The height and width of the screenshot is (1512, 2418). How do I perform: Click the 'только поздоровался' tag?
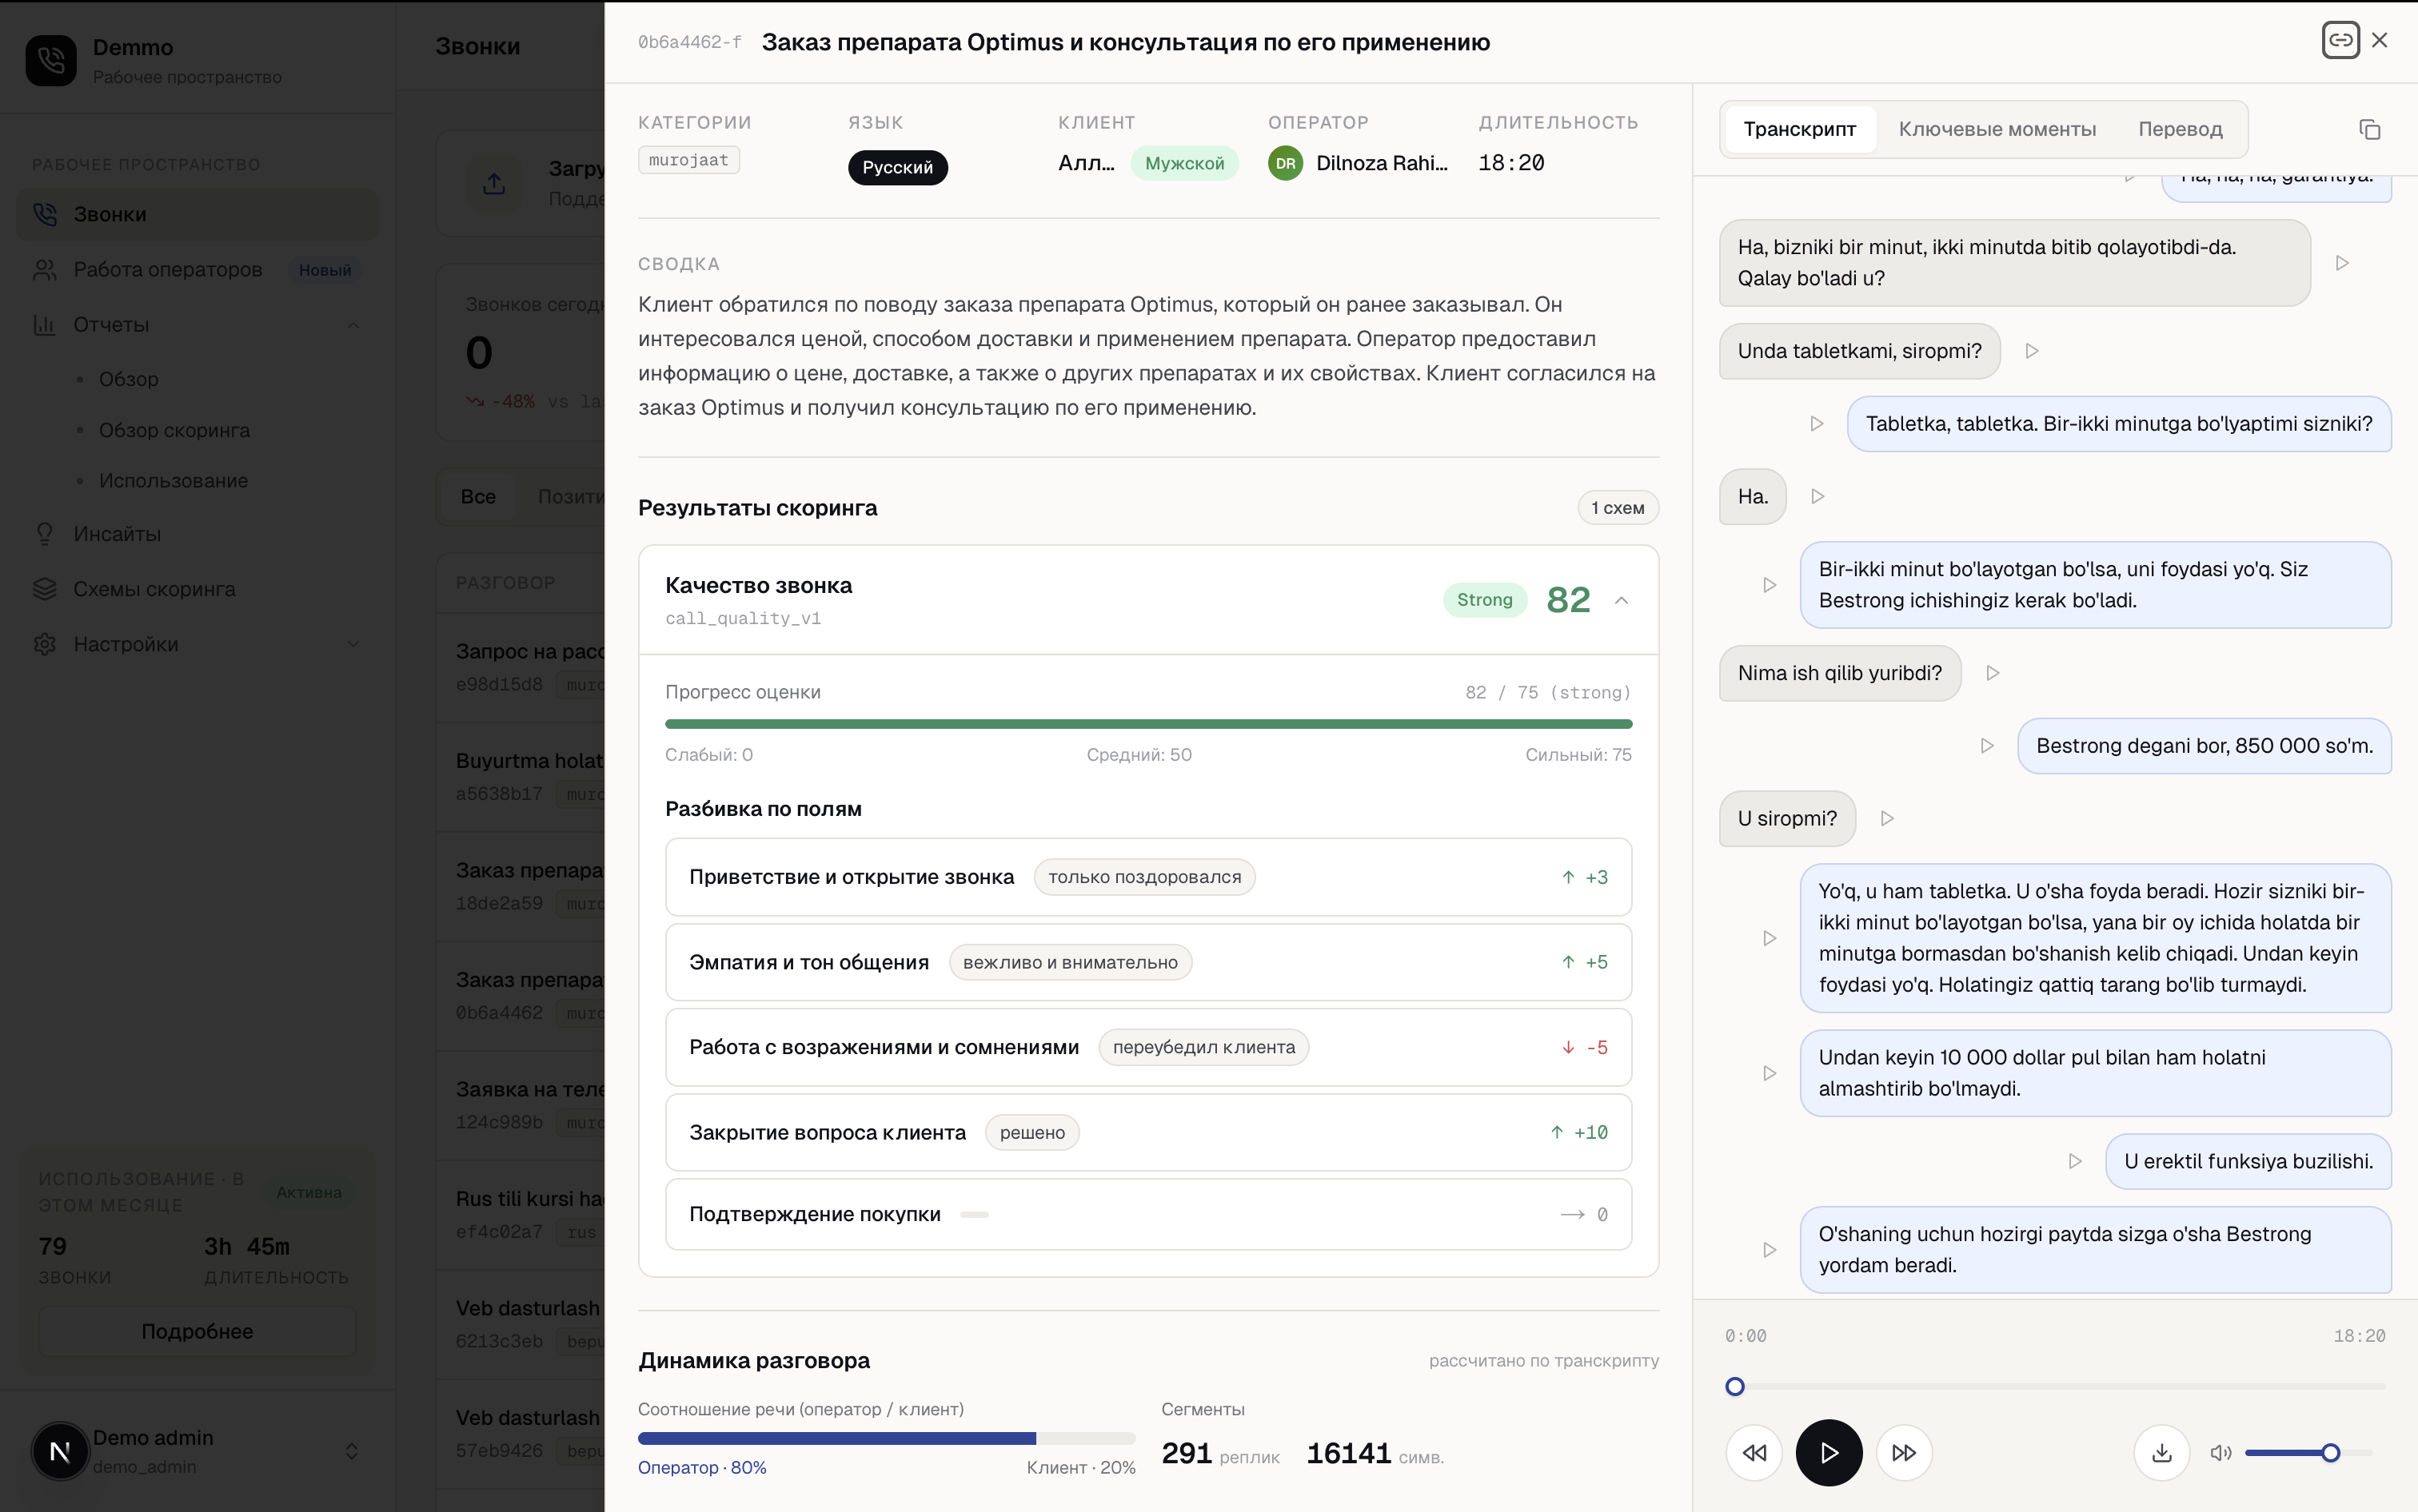[x=1144, y=877]
